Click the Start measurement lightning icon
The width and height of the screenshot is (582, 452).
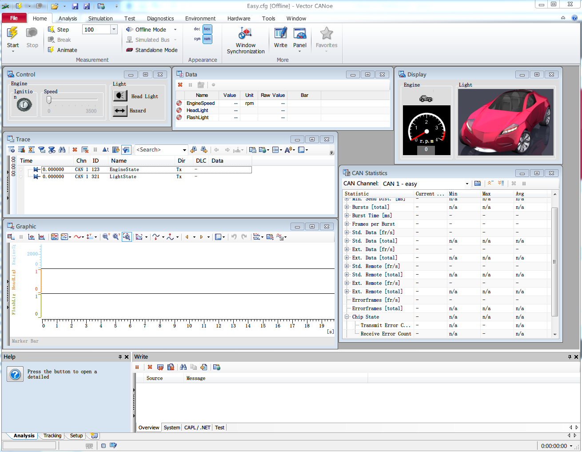pos(12,33)
